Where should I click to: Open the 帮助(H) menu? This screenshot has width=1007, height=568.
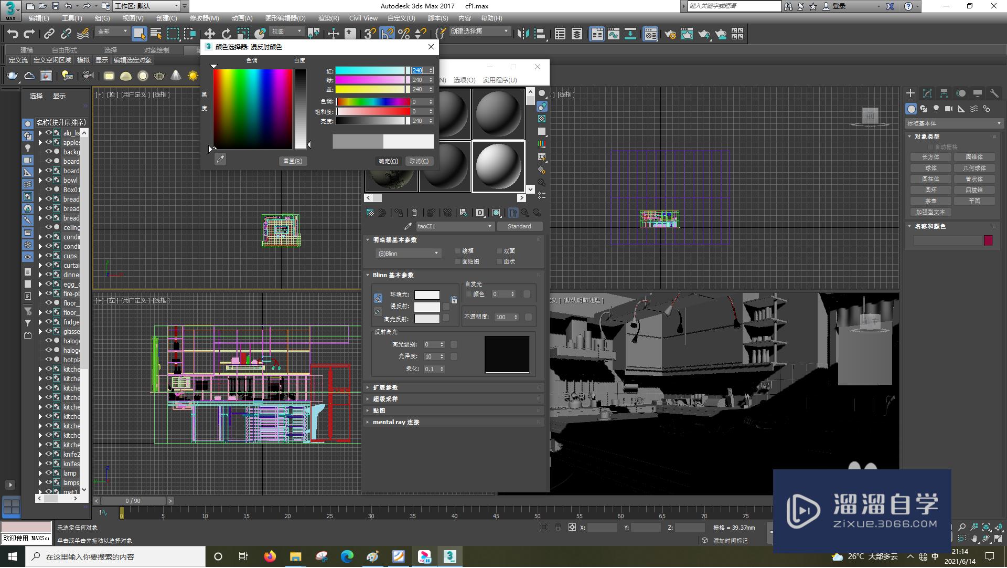[491, 18]
